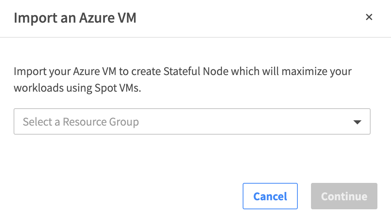Focus the Resource Group selection field
Screen dimensions: 391x224
click(192, 122)
